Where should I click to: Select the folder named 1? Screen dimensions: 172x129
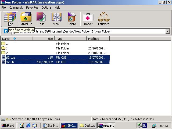pyautogui.click(x=5, y=48)
